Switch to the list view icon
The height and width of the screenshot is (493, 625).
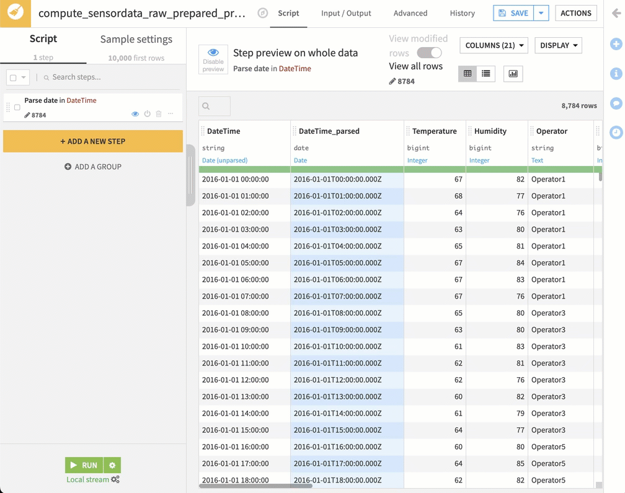(486, 73)
